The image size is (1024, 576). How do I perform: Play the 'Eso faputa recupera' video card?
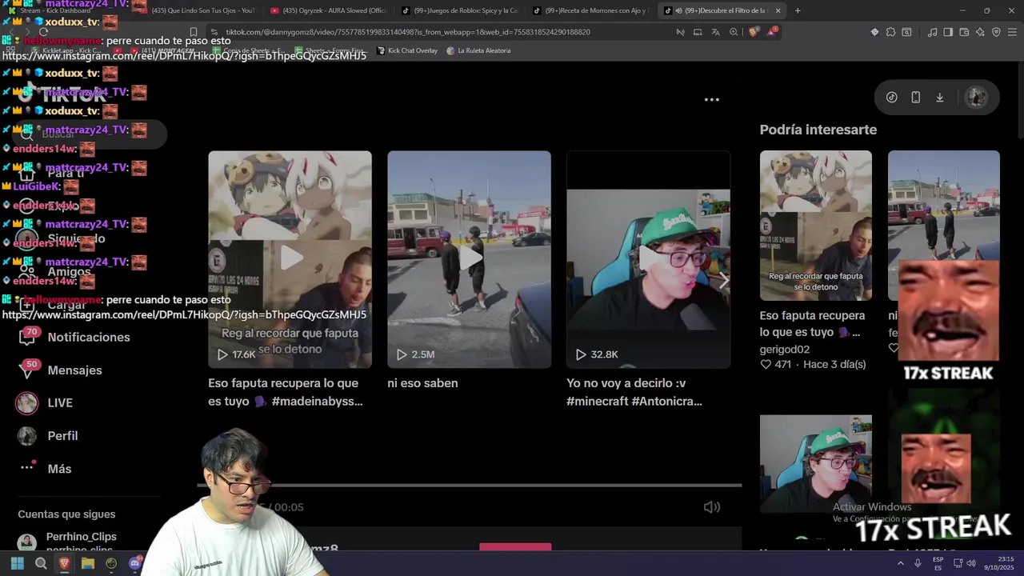[x=290, y=259]
